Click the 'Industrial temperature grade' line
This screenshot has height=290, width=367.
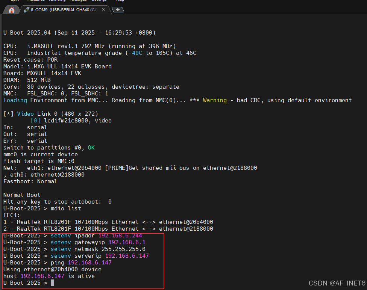[100, 53]
